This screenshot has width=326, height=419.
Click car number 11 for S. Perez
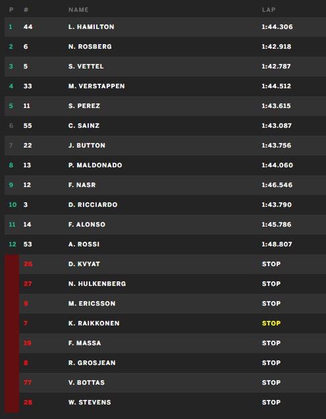point(27,106)
